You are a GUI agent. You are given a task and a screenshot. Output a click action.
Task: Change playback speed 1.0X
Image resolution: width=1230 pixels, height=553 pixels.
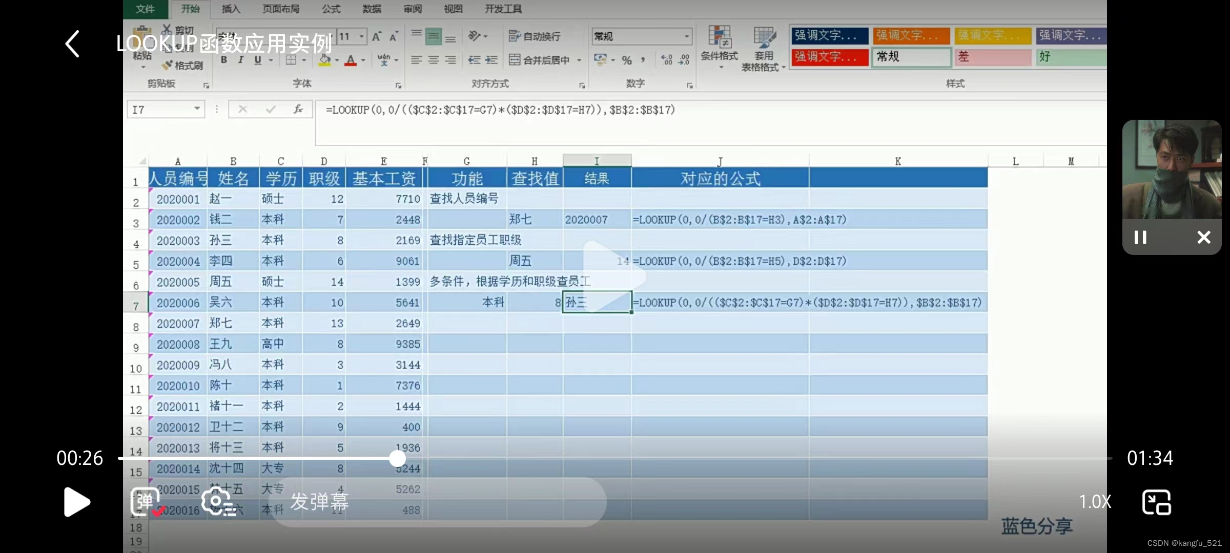(x=1095, y=501)
